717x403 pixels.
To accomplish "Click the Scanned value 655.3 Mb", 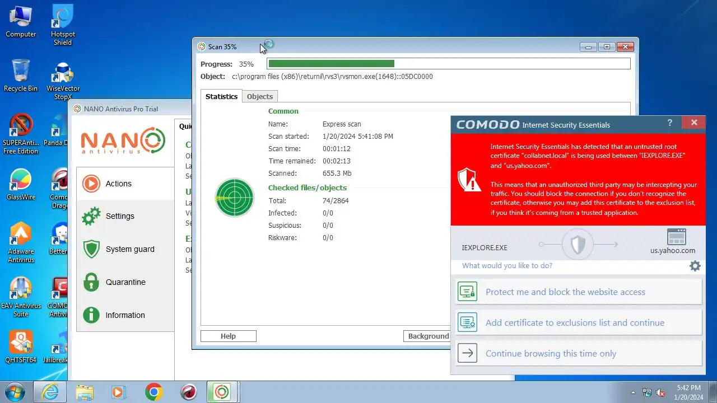I will (337, 174).
